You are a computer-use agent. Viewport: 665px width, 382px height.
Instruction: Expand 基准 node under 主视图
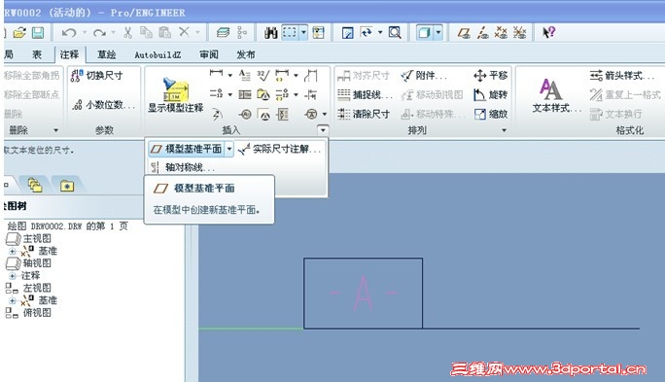click(13, 251)
